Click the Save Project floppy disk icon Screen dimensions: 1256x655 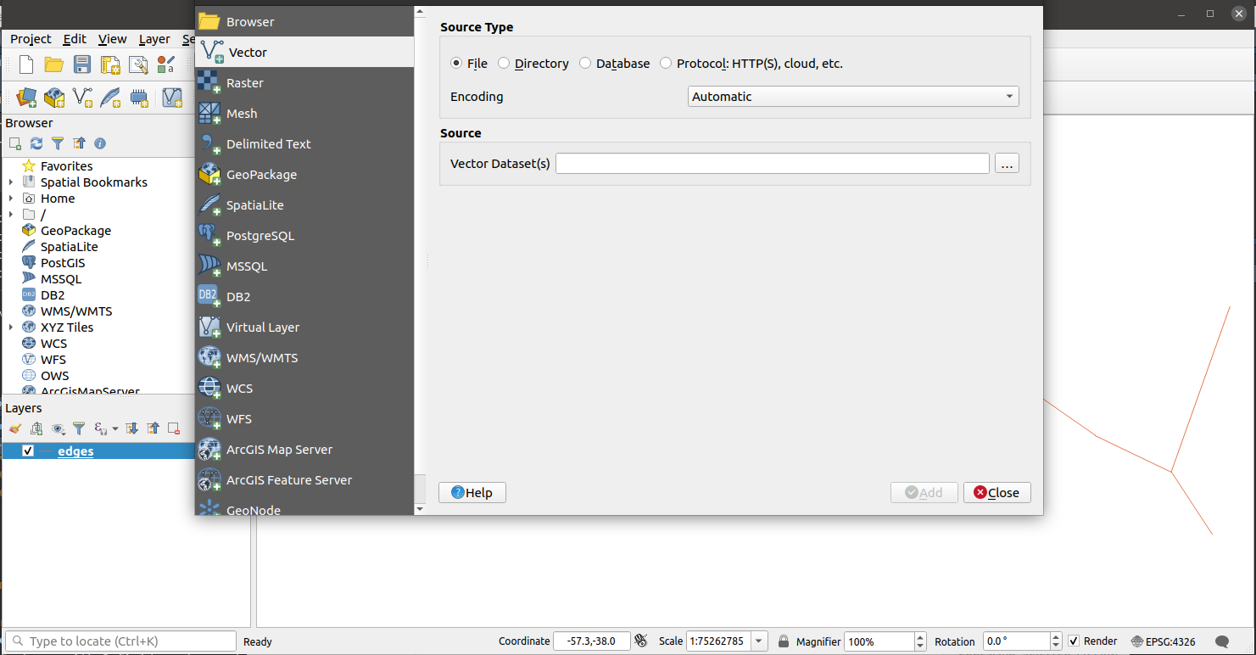coord(82,65)
